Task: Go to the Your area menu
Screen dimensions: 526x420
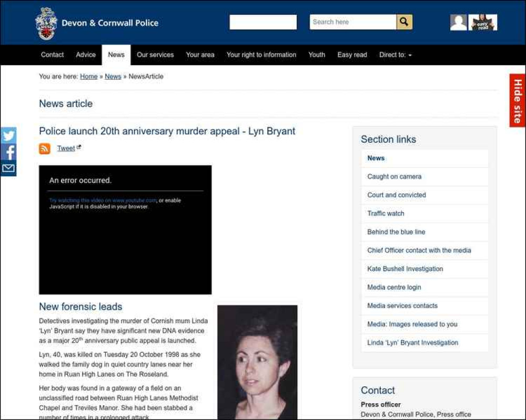Action: tap(200, 55)
